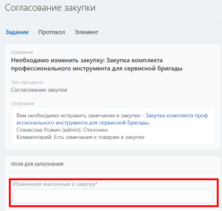Click the divider under ПОЛЯ ДЛЯ ЗАПОЛНЕНИЯ
222x211 pixels.
point(113,172)
